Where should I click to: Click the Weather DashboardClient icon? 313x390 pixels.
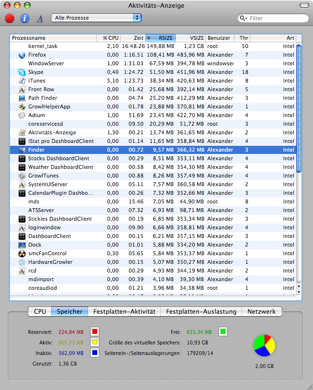coord(22,167)
